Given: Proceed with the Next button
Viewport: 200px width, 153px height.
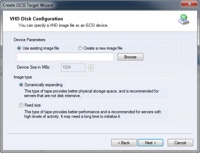Looking at the screenshot, I should [x=150, y=143].
